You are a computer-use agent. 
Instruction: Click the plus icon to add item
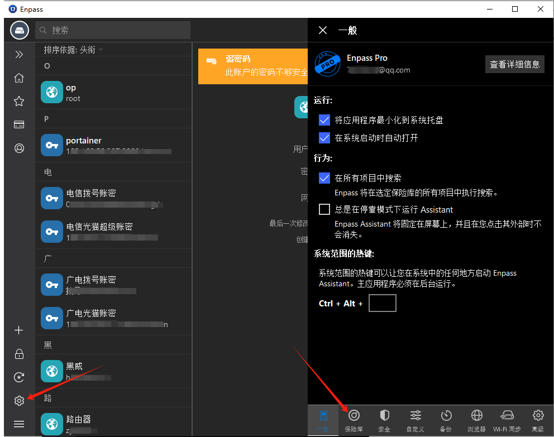[x=19, y=330]
